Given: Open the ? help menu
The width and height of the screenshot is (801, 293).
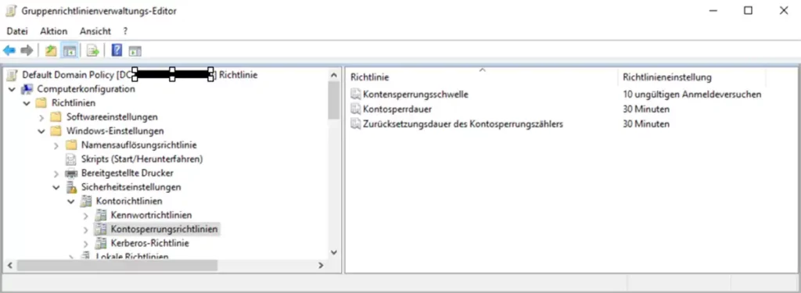Looking at the screenshot, I should pos(125,31).
